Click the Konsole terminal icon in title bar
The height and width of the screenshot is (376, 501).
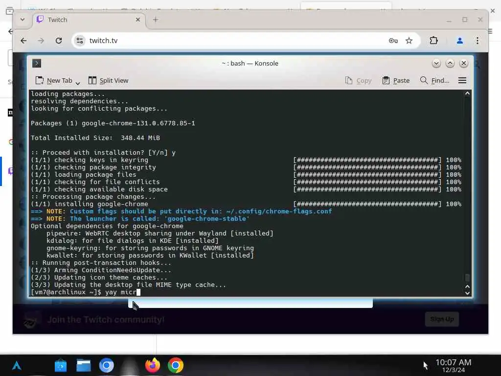[37, 63]
